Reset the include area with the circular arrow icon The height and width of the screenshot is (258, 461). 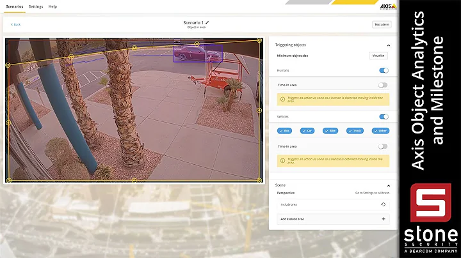coord(383,204)
